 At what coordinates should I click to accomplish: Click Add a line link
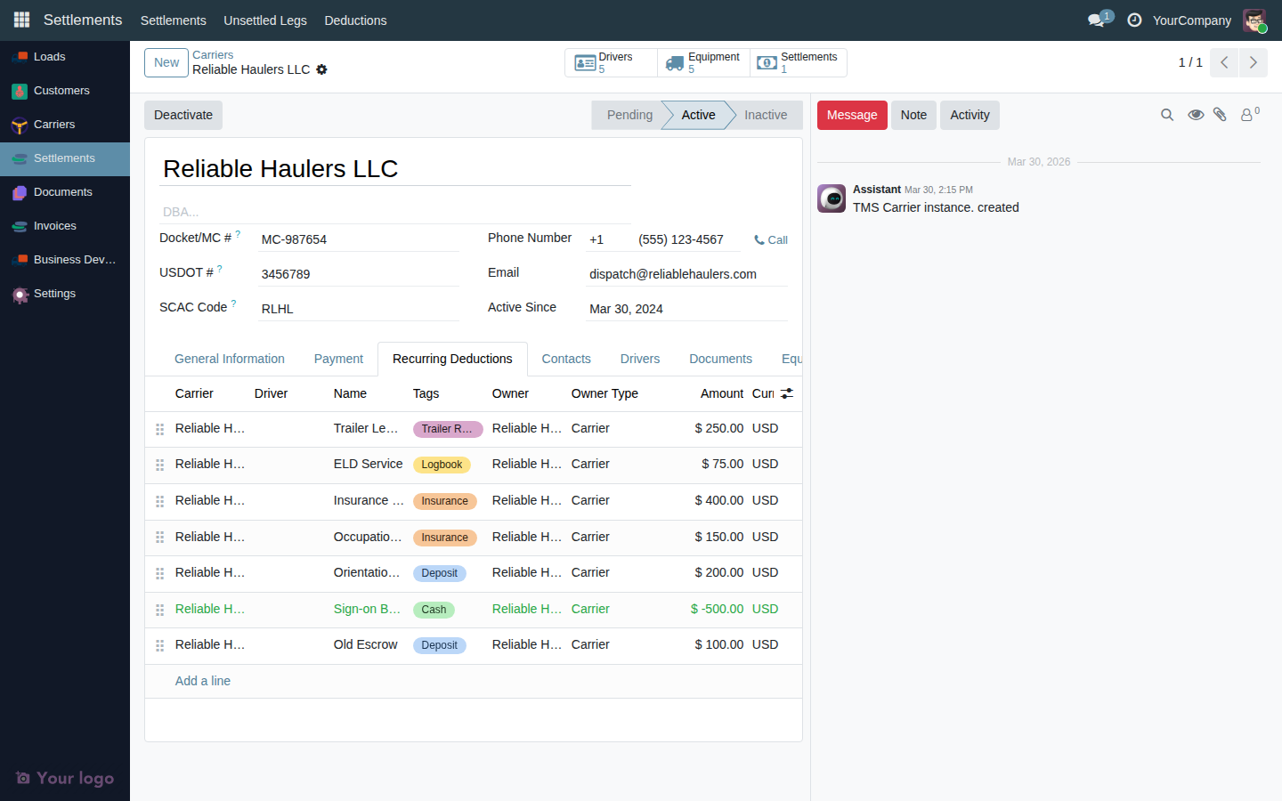pos(203,681)
